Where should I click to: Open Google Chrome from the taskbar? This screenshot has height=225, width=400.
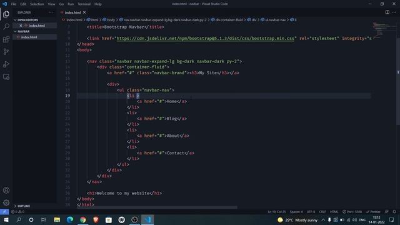pos(83,219)
